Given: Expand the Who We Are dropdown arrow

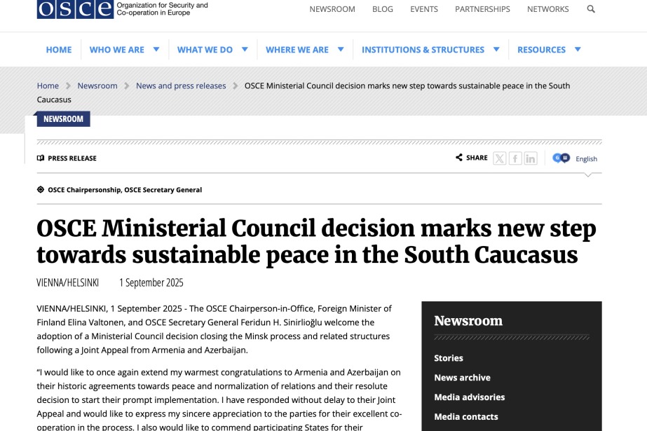Looking at the screenshot, I should 156,50.
